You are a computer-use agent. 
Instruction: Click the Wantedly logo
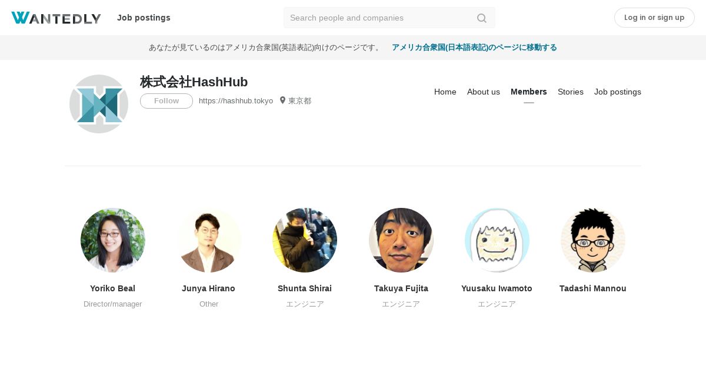point(56,18)
